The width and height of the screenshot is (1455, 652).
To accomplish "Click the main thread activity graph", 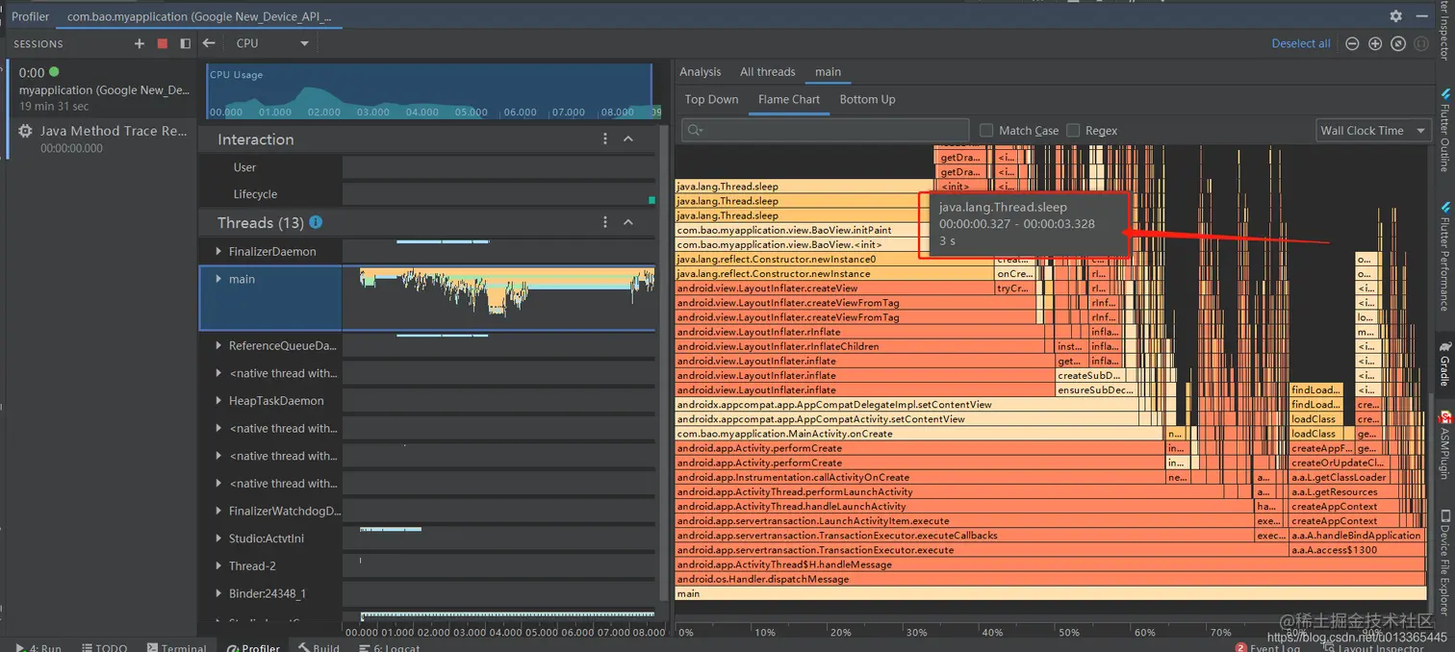I will pos(498,298).
